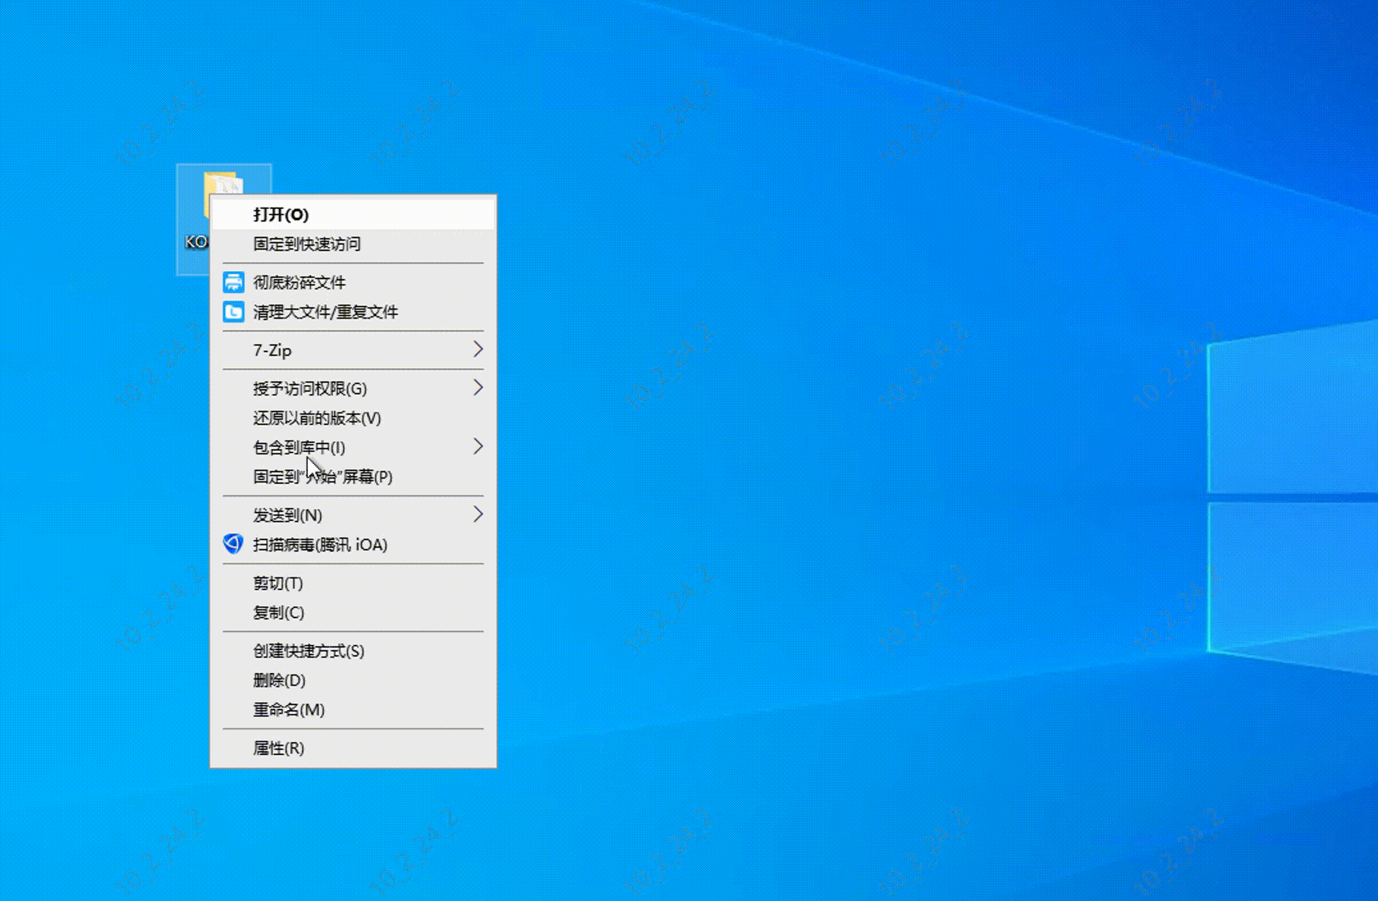This screenshot has height=901, width=1378.
Task: Expand the 授予访问权限(G) submenu arrow
Action: (x=477, y=388)
